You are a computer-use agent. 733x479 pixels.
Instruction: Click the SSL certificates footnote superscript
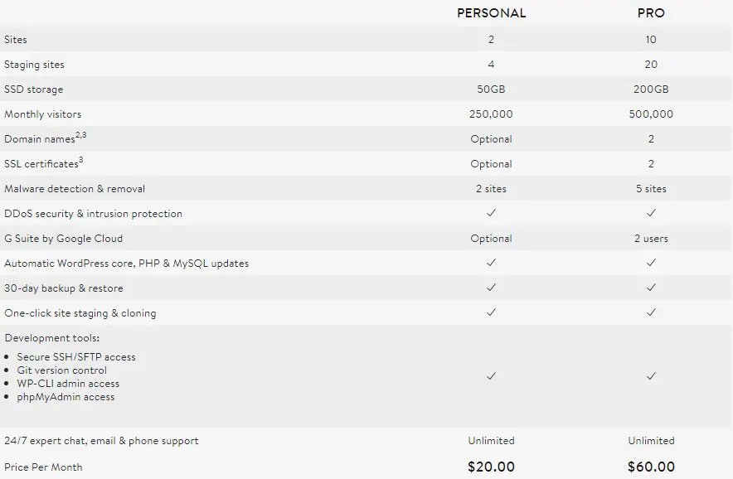click(81, 160)
